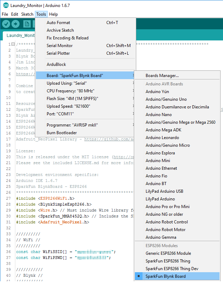Image resolution: width=223 pixels, height=283 pixels.
Task: Launch the Serial Plotter
Action: coord(85,53)
